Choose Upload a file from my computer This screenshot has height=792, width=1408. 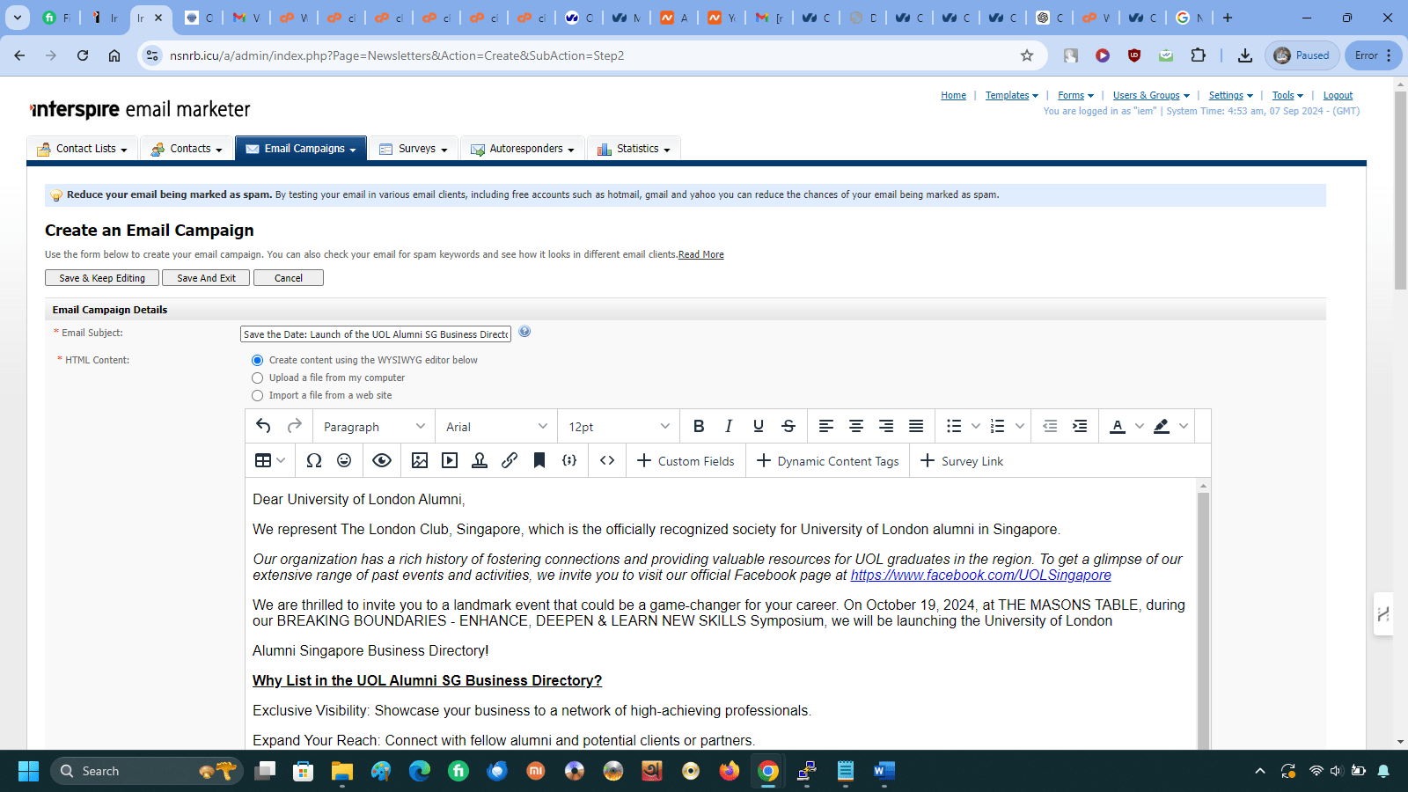click(x=258, y=378)
